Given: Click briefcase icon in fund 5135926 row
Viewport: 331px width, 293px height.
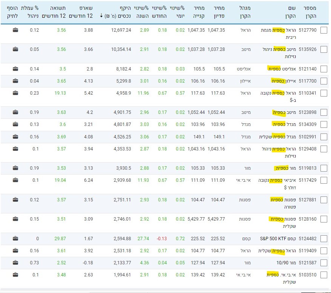Looking at the screenshot, I should coord(15,49).
